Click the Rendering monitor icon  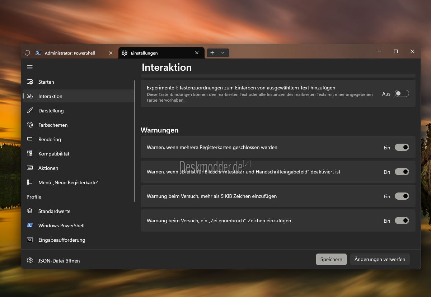pyautogui.click(x=30, y=139)
